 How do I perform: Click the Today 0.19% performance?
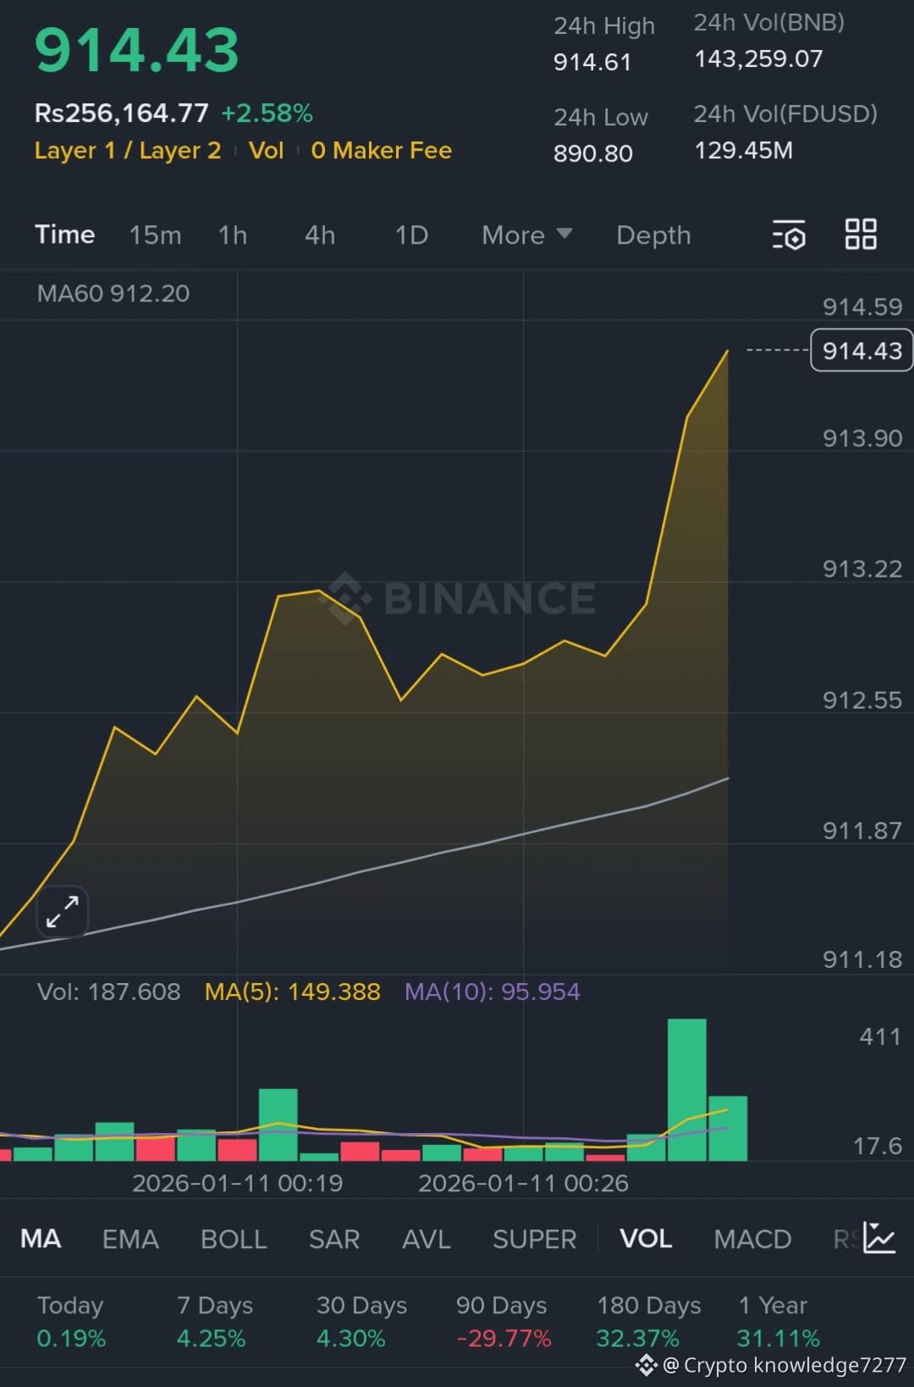tap(71, 1322)
